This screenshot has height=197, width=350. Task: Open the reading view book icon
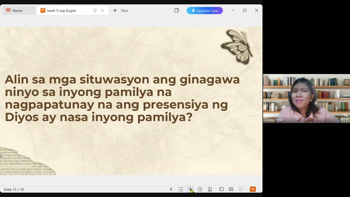coord(241,189)
